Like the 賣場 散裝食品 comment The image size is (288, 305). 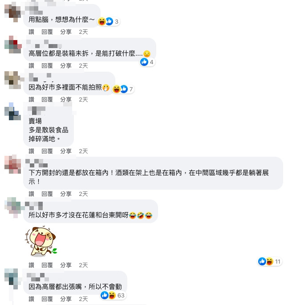(31, 151)
